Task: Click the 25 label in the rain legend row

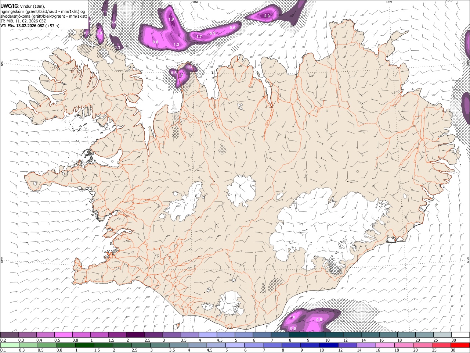Action: point(435,350)
